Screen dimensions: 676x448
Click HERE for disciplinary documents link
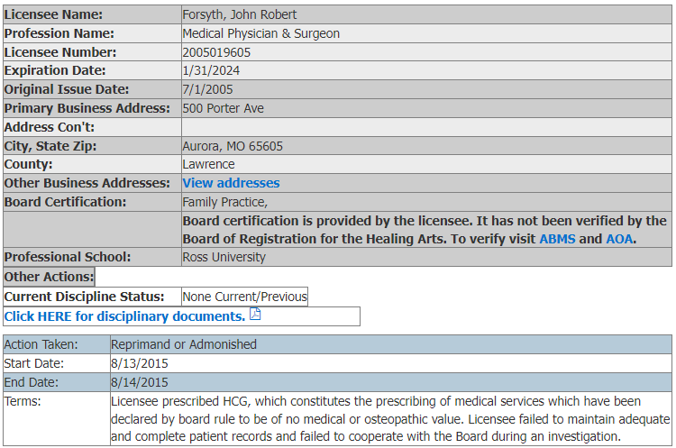(x=124, y=316)
